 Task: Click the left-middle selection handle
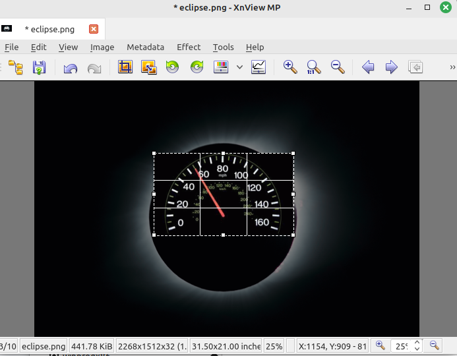click(154, 194)
